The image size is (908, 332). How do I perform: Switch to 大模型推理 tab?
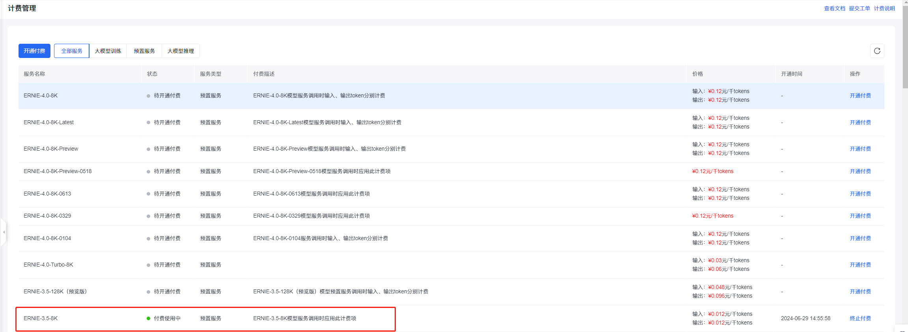coord(181,51)
